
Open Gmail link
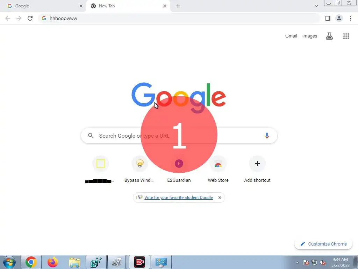coord(291,36)
